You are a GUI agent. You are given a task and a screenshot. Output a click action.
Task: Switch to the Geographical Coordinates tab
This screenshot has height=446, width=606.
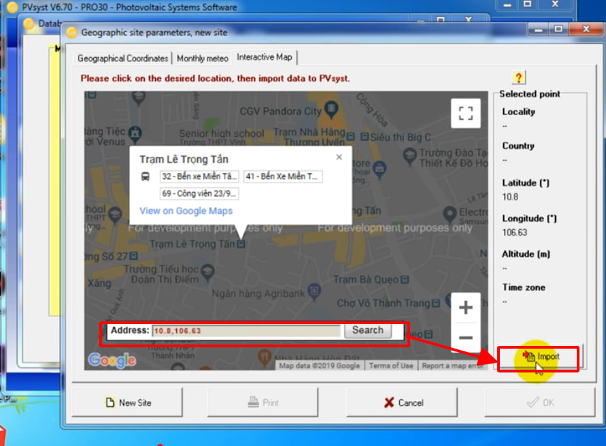click(x=122, y=59)
